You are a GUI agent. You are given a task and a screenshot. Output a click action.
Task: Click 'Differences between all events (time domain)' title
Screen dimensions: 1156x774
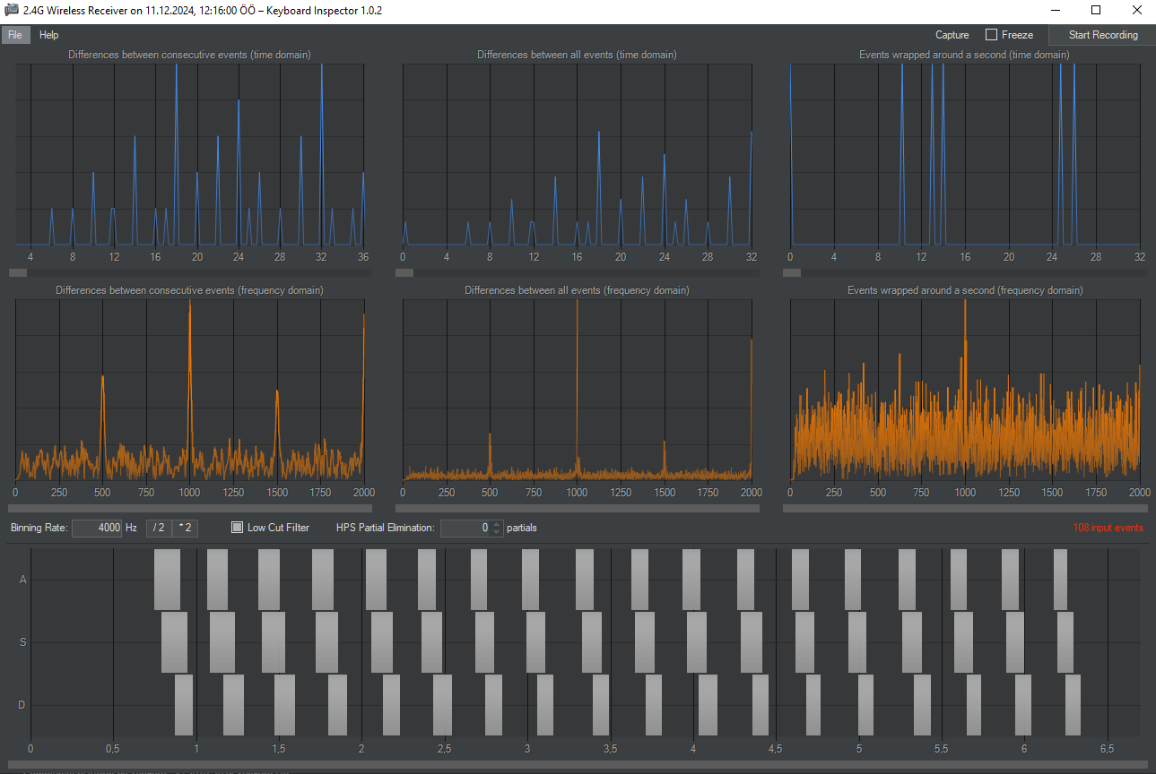[x=577, y=55]
